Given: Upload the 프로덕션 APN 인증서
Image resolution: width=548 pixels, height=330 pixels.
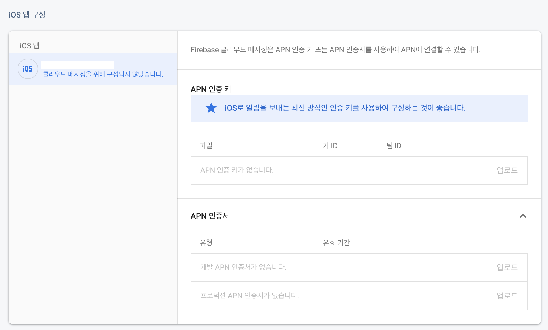Looking at the screenshot, I should tap(507, 296).
